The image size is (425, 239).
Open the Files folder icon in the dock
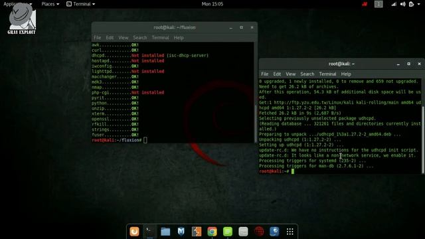pyautogui.click(x=165, y=232)
